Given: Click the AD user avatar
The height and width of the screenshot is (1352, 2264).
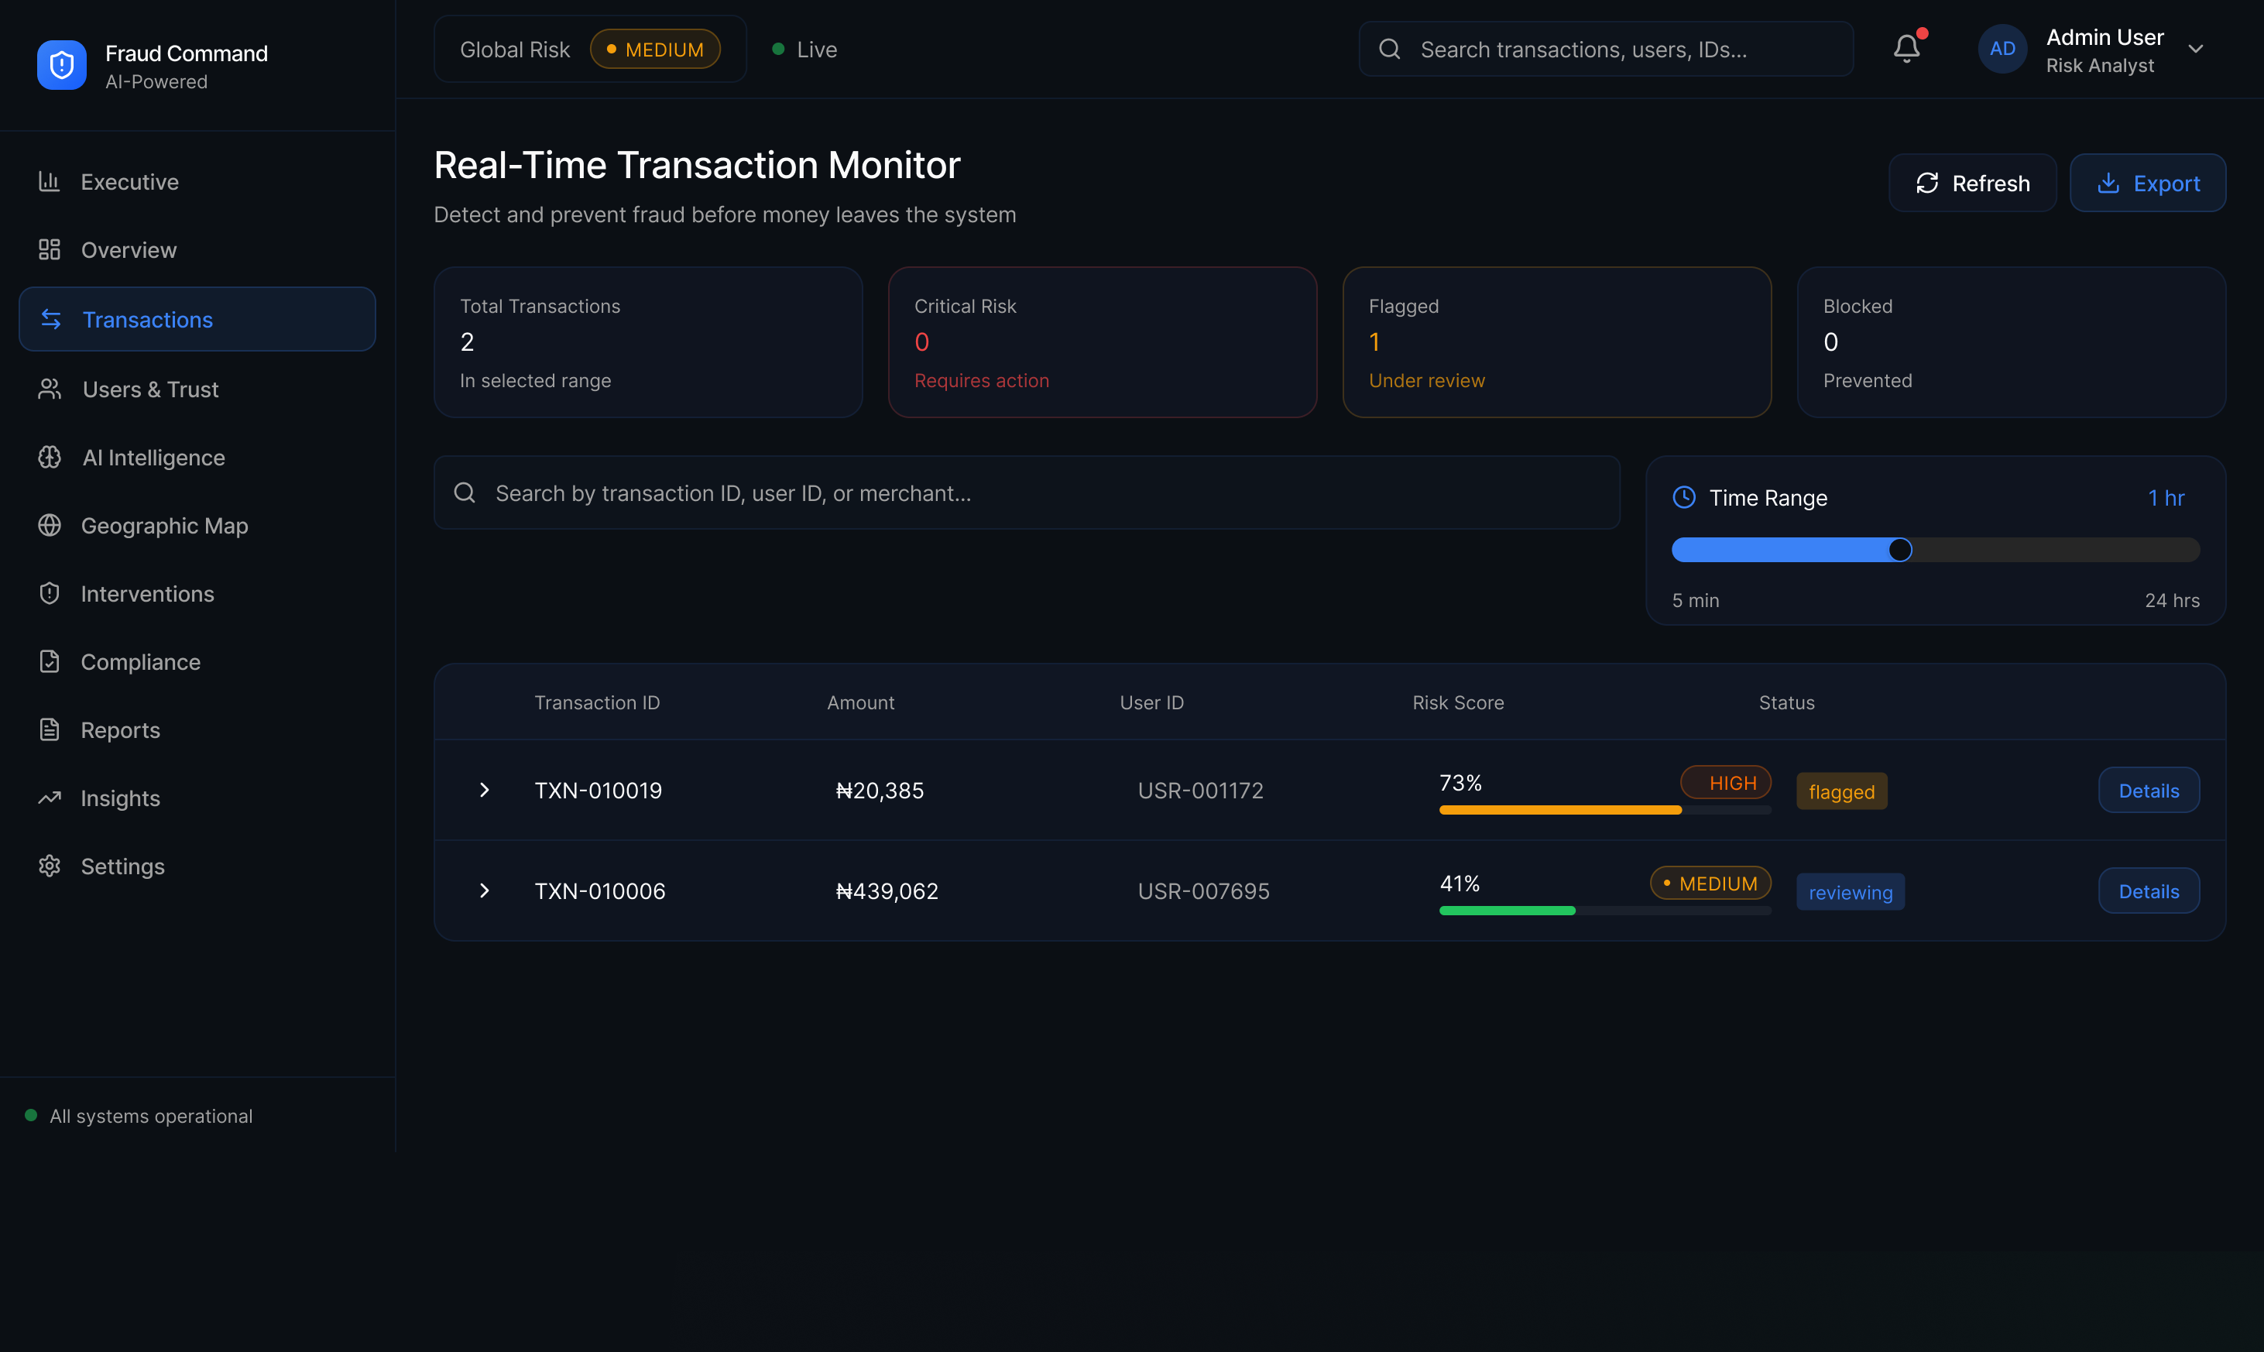Looking at the screenshot, I should 2002,50.
